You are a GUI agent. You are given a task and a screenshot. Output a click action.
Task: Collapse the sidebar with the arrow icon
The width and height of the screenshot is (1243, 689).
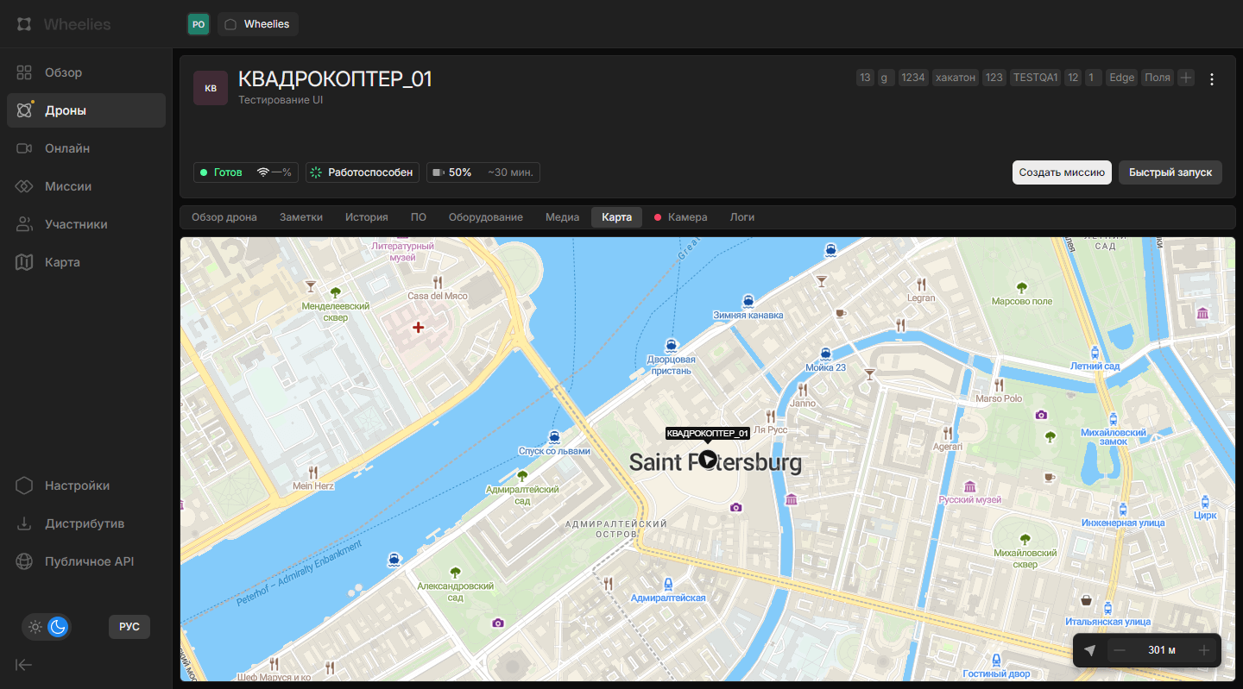tap(24, 664)
